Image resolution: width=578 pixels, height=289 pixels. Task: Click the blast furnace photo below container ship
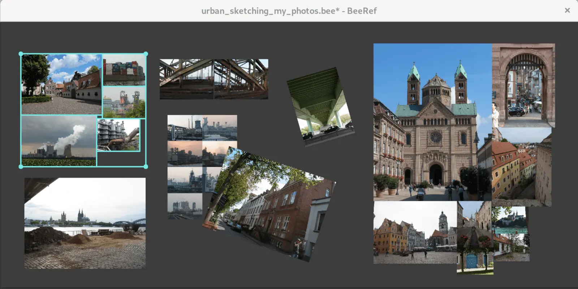tap(124, 102)
